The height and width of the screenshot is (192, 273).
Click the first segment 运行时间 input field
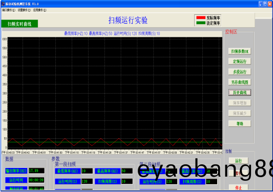coord(87,181)
